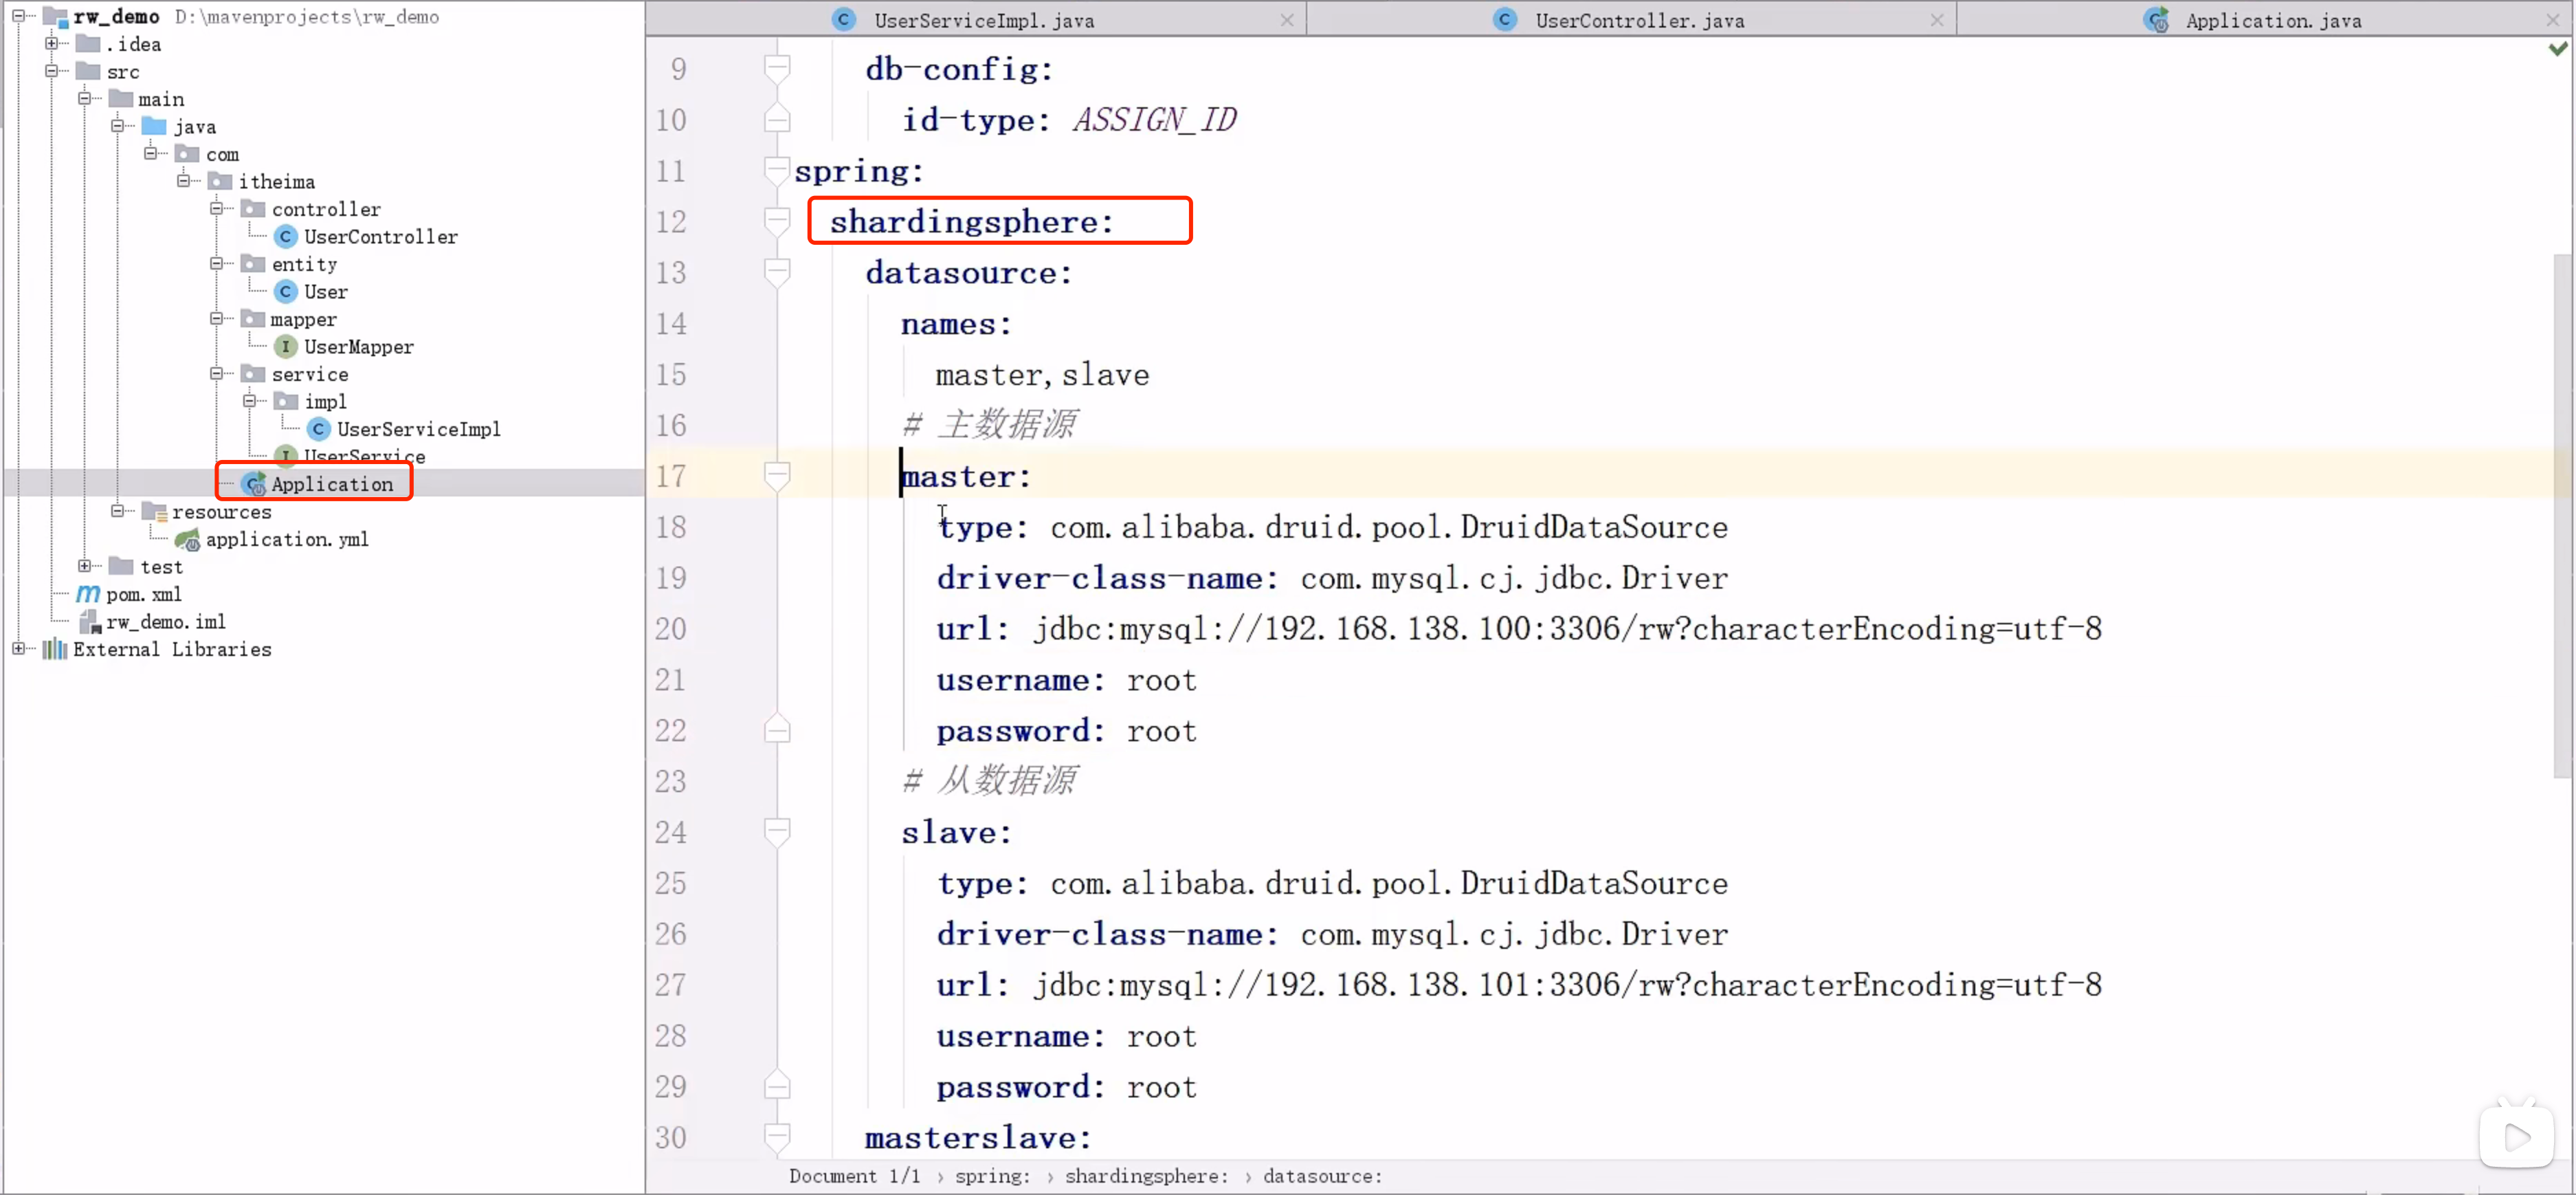This screenshot has height=1195, width=2576.
Task: Open the User entity class
Action: [x=325, y=292]
